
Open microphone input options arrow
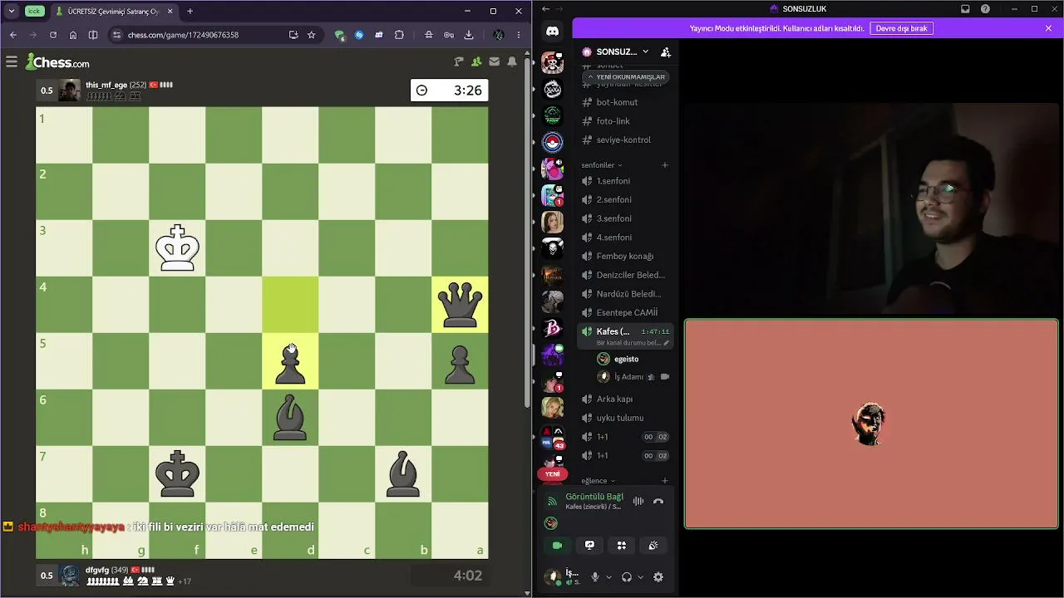pyautogui.click(x=608, y=577)
